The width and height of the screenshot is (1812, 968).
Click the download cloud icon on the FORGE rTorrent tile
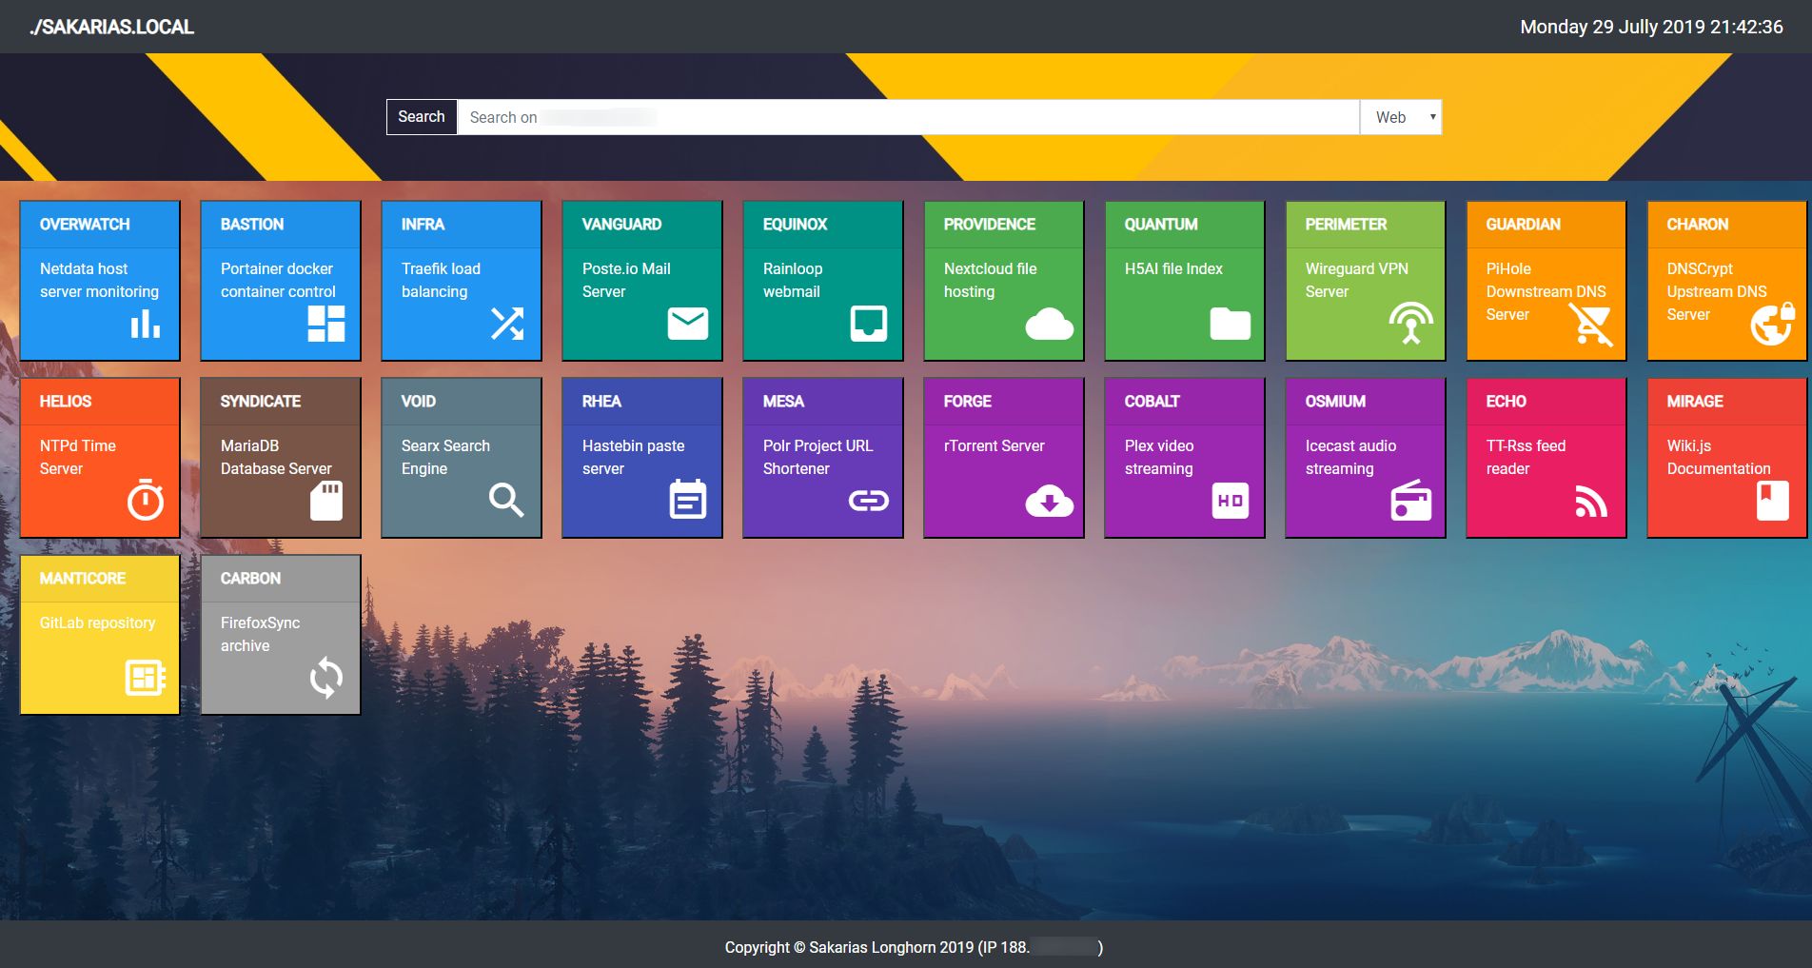1050,501
